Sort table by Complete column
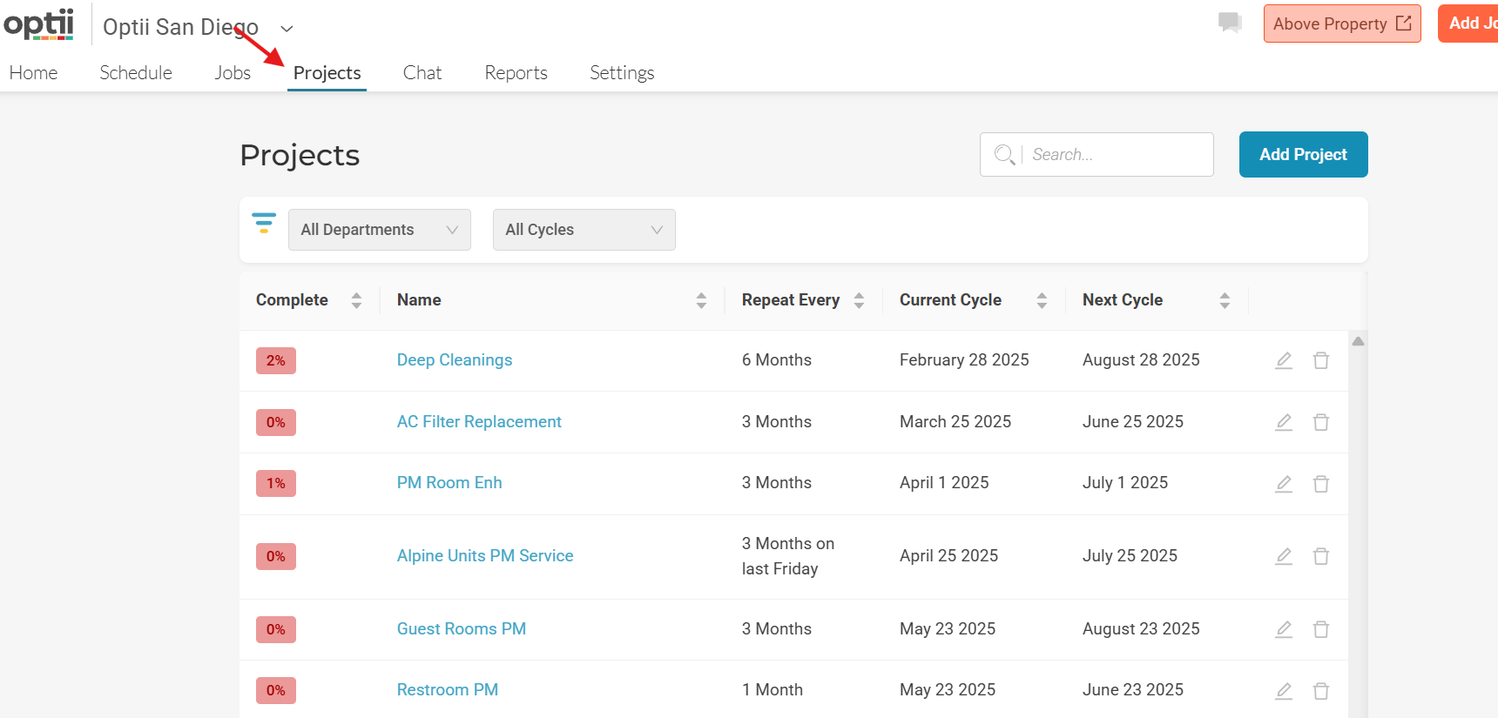Screen dimensions: 1498x718 (x=356, y=300)
